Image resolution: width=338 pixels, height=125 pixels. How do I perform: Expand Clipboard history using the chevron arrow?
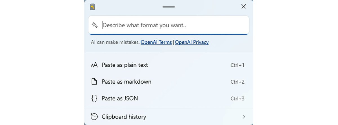(x=244, y=117)
